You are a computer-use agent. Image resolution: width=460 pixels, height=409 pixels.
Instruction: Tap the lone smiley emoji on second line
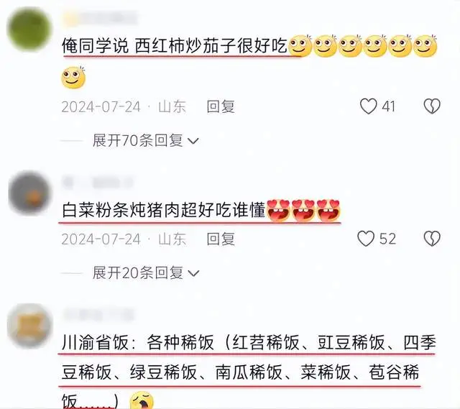pos(73,78)
